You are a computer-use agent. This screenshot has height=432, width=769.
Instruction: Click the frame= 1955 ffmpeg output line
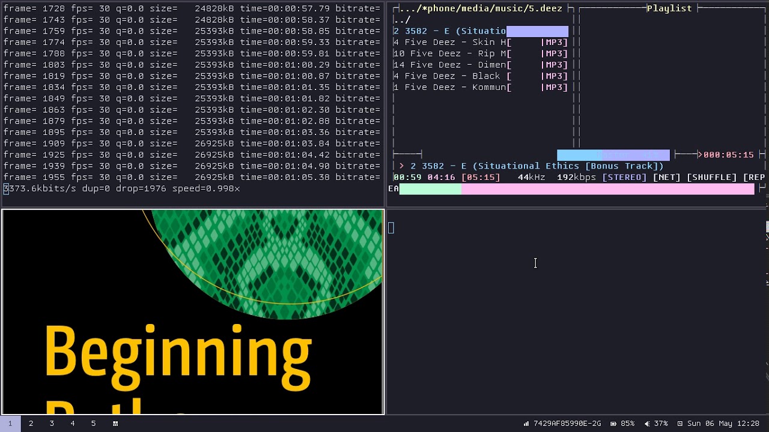click(x=192, y=178)
